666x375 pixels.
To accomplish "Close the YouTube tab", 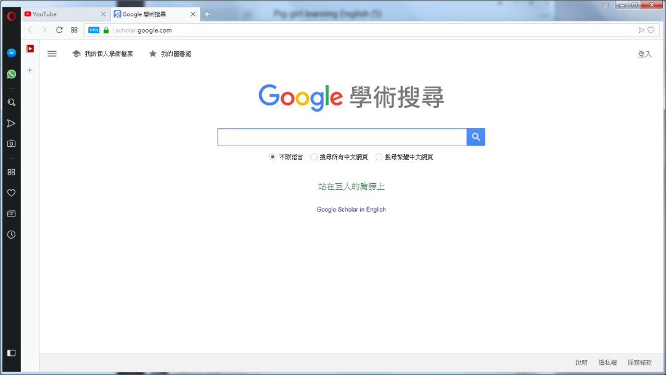I will (103, 14).
